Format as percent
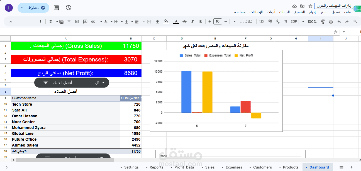The image size is (361, 171). 286,21
